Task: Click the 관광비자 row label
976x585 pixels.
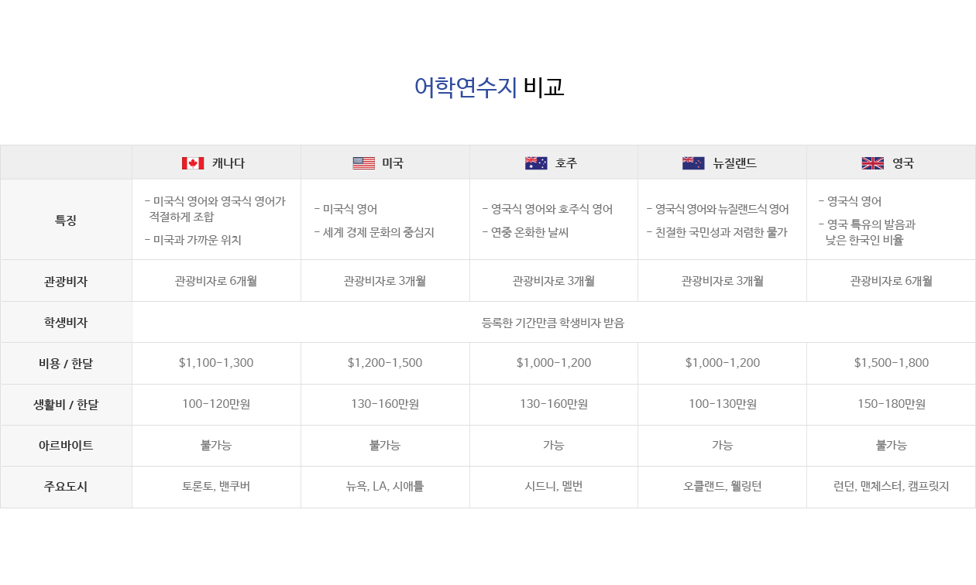Action: tap(66, 281)
